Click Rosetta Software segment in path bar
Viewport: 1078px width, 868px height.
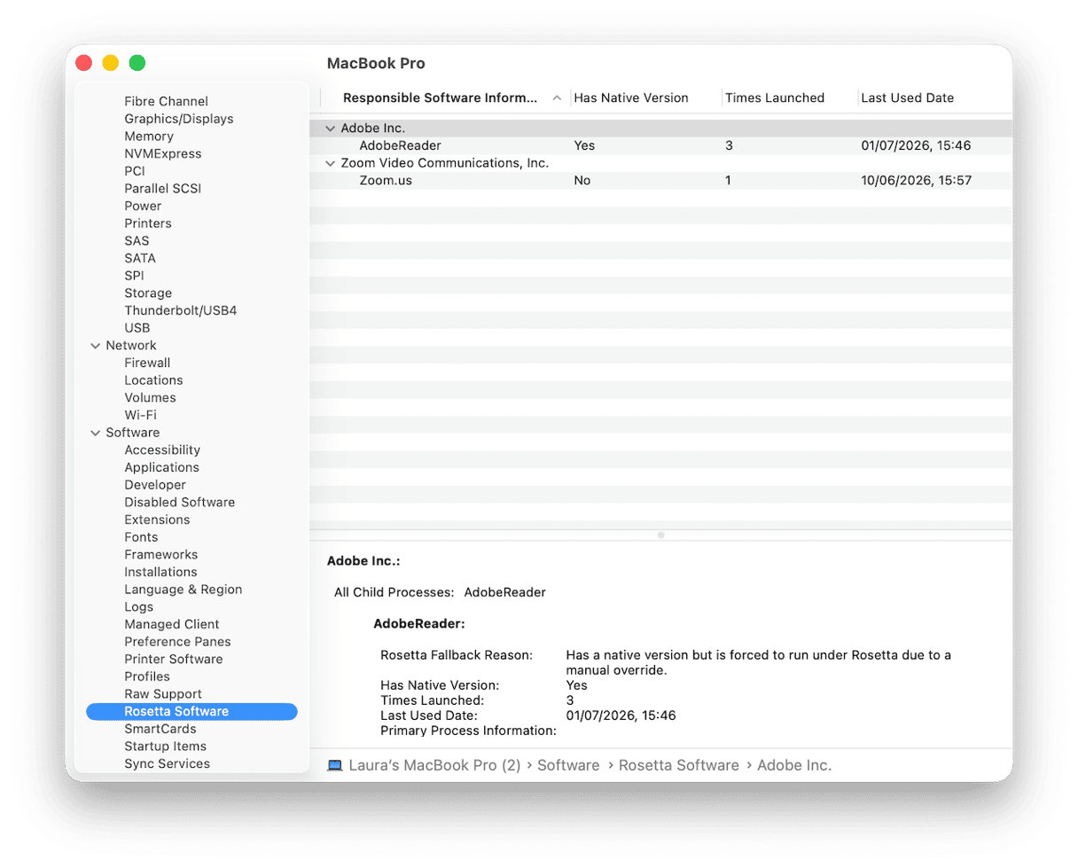click(x=679, y=765)
